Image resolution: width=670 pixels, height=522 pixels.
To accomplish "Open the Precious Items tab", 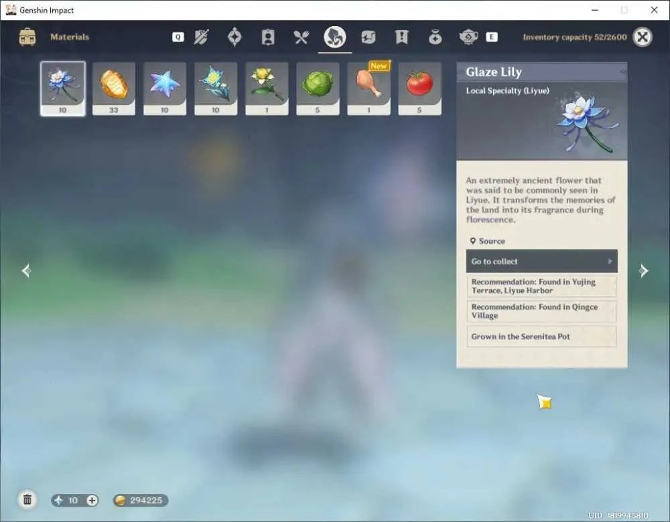I will [x=435, y=37].
